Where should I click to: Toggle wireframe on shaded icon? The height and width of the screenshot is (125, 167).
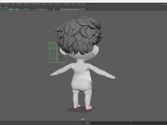[x=15, y=9]
